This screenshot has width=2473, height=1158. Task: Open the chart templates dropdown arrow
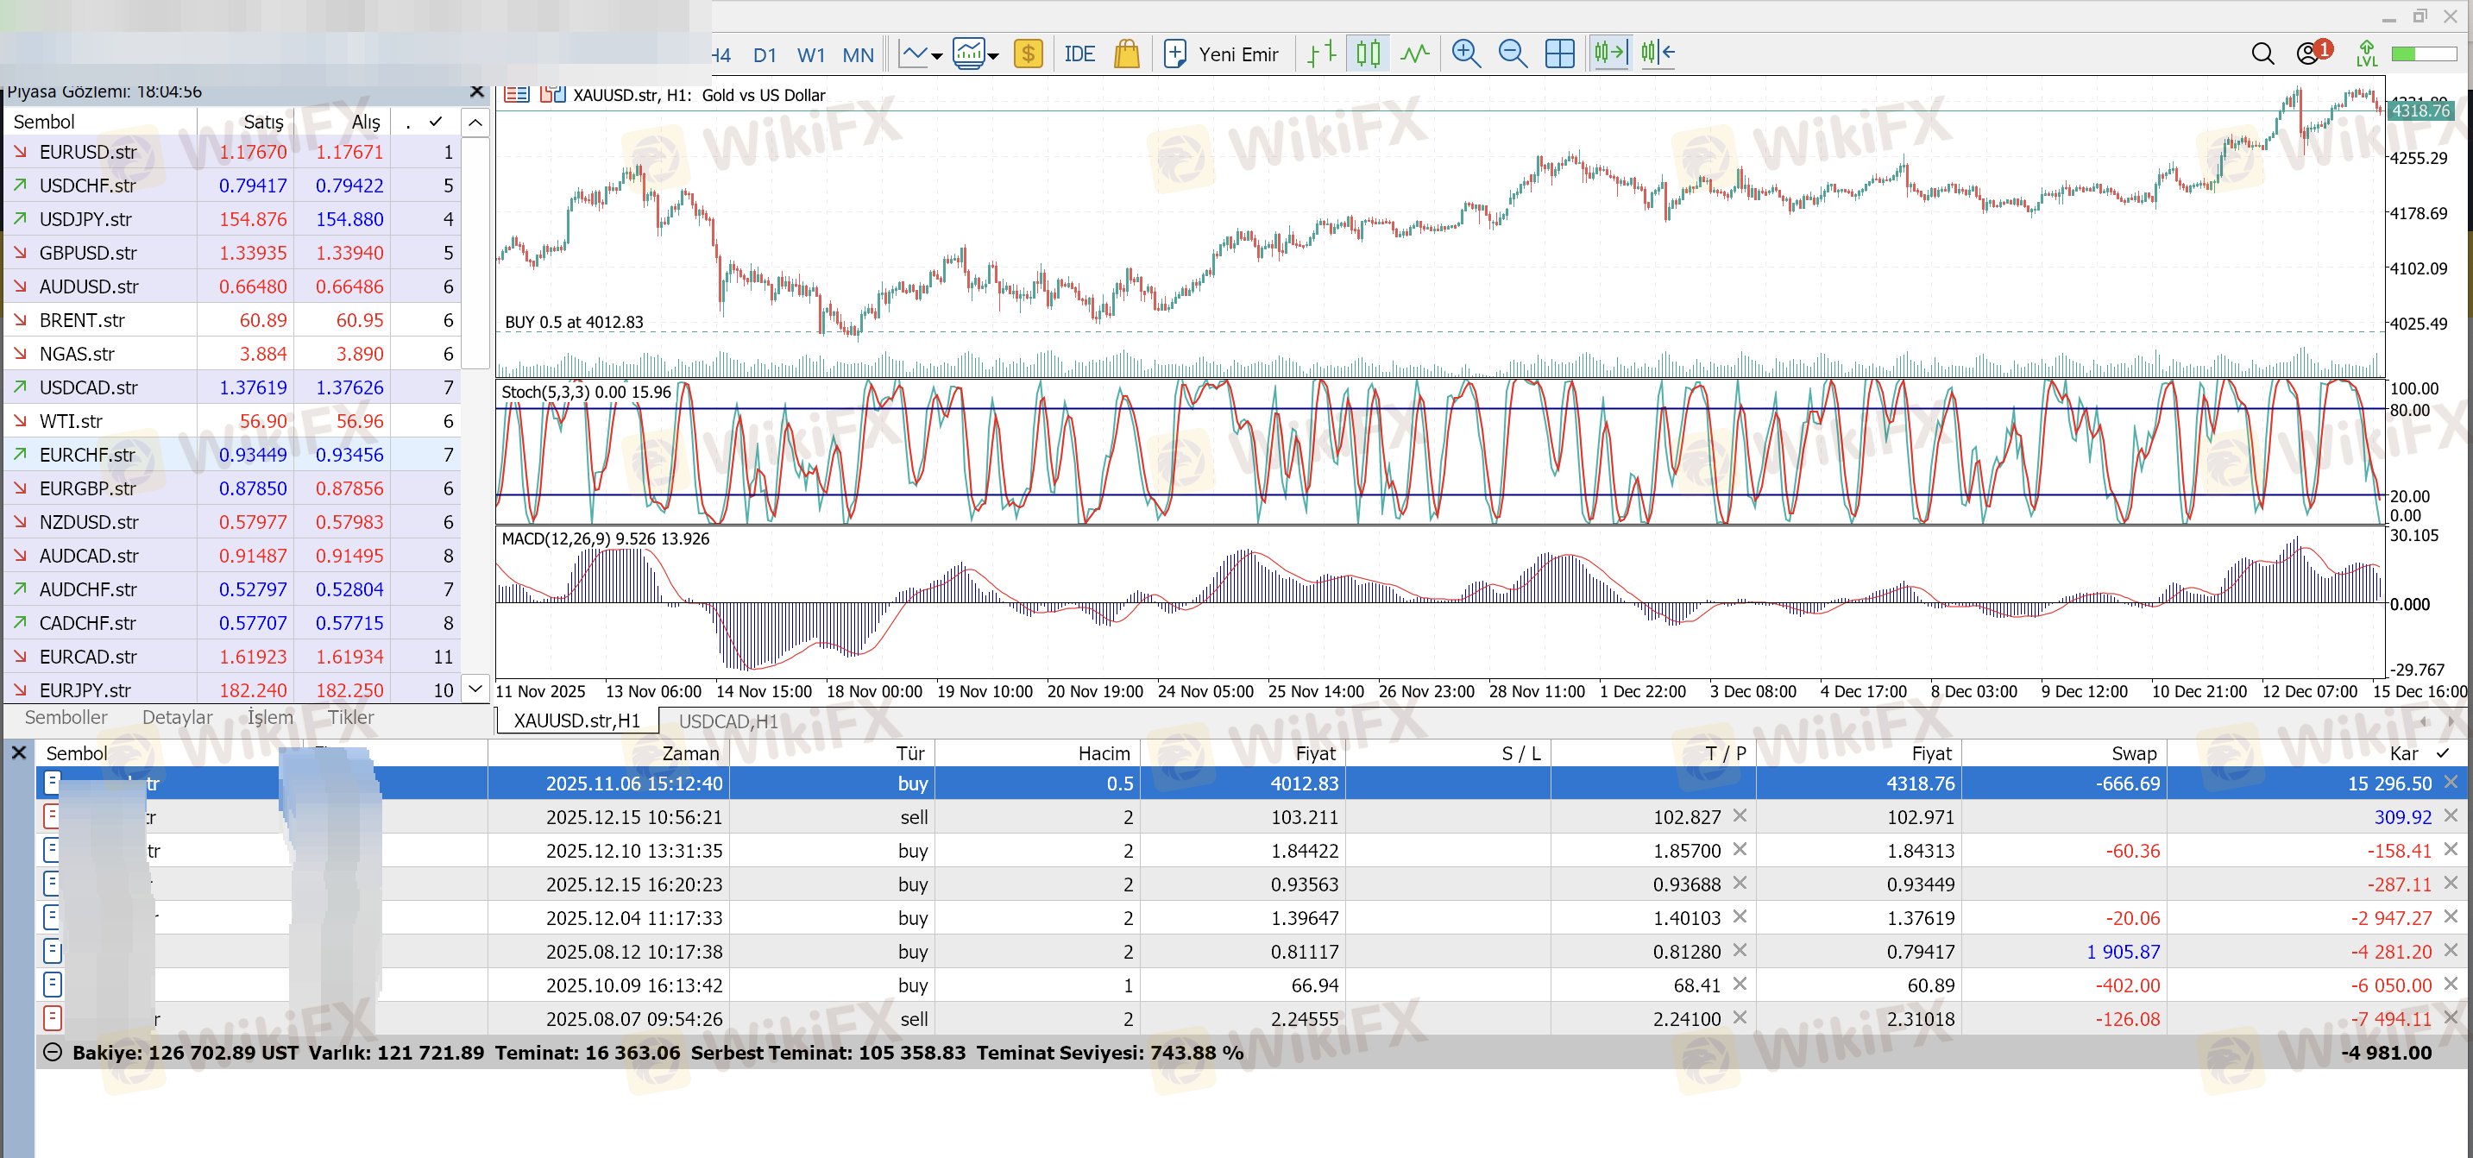994,57
